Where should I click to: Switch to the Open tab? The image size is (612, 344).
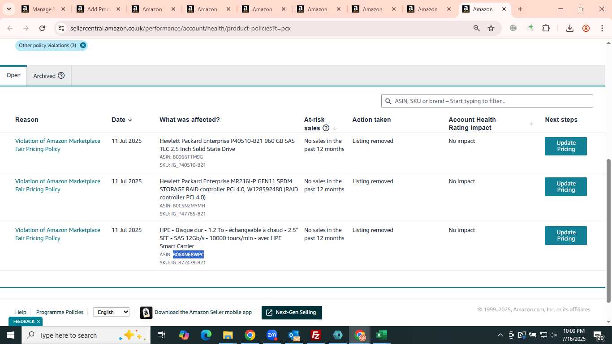(x=13, y=75)
